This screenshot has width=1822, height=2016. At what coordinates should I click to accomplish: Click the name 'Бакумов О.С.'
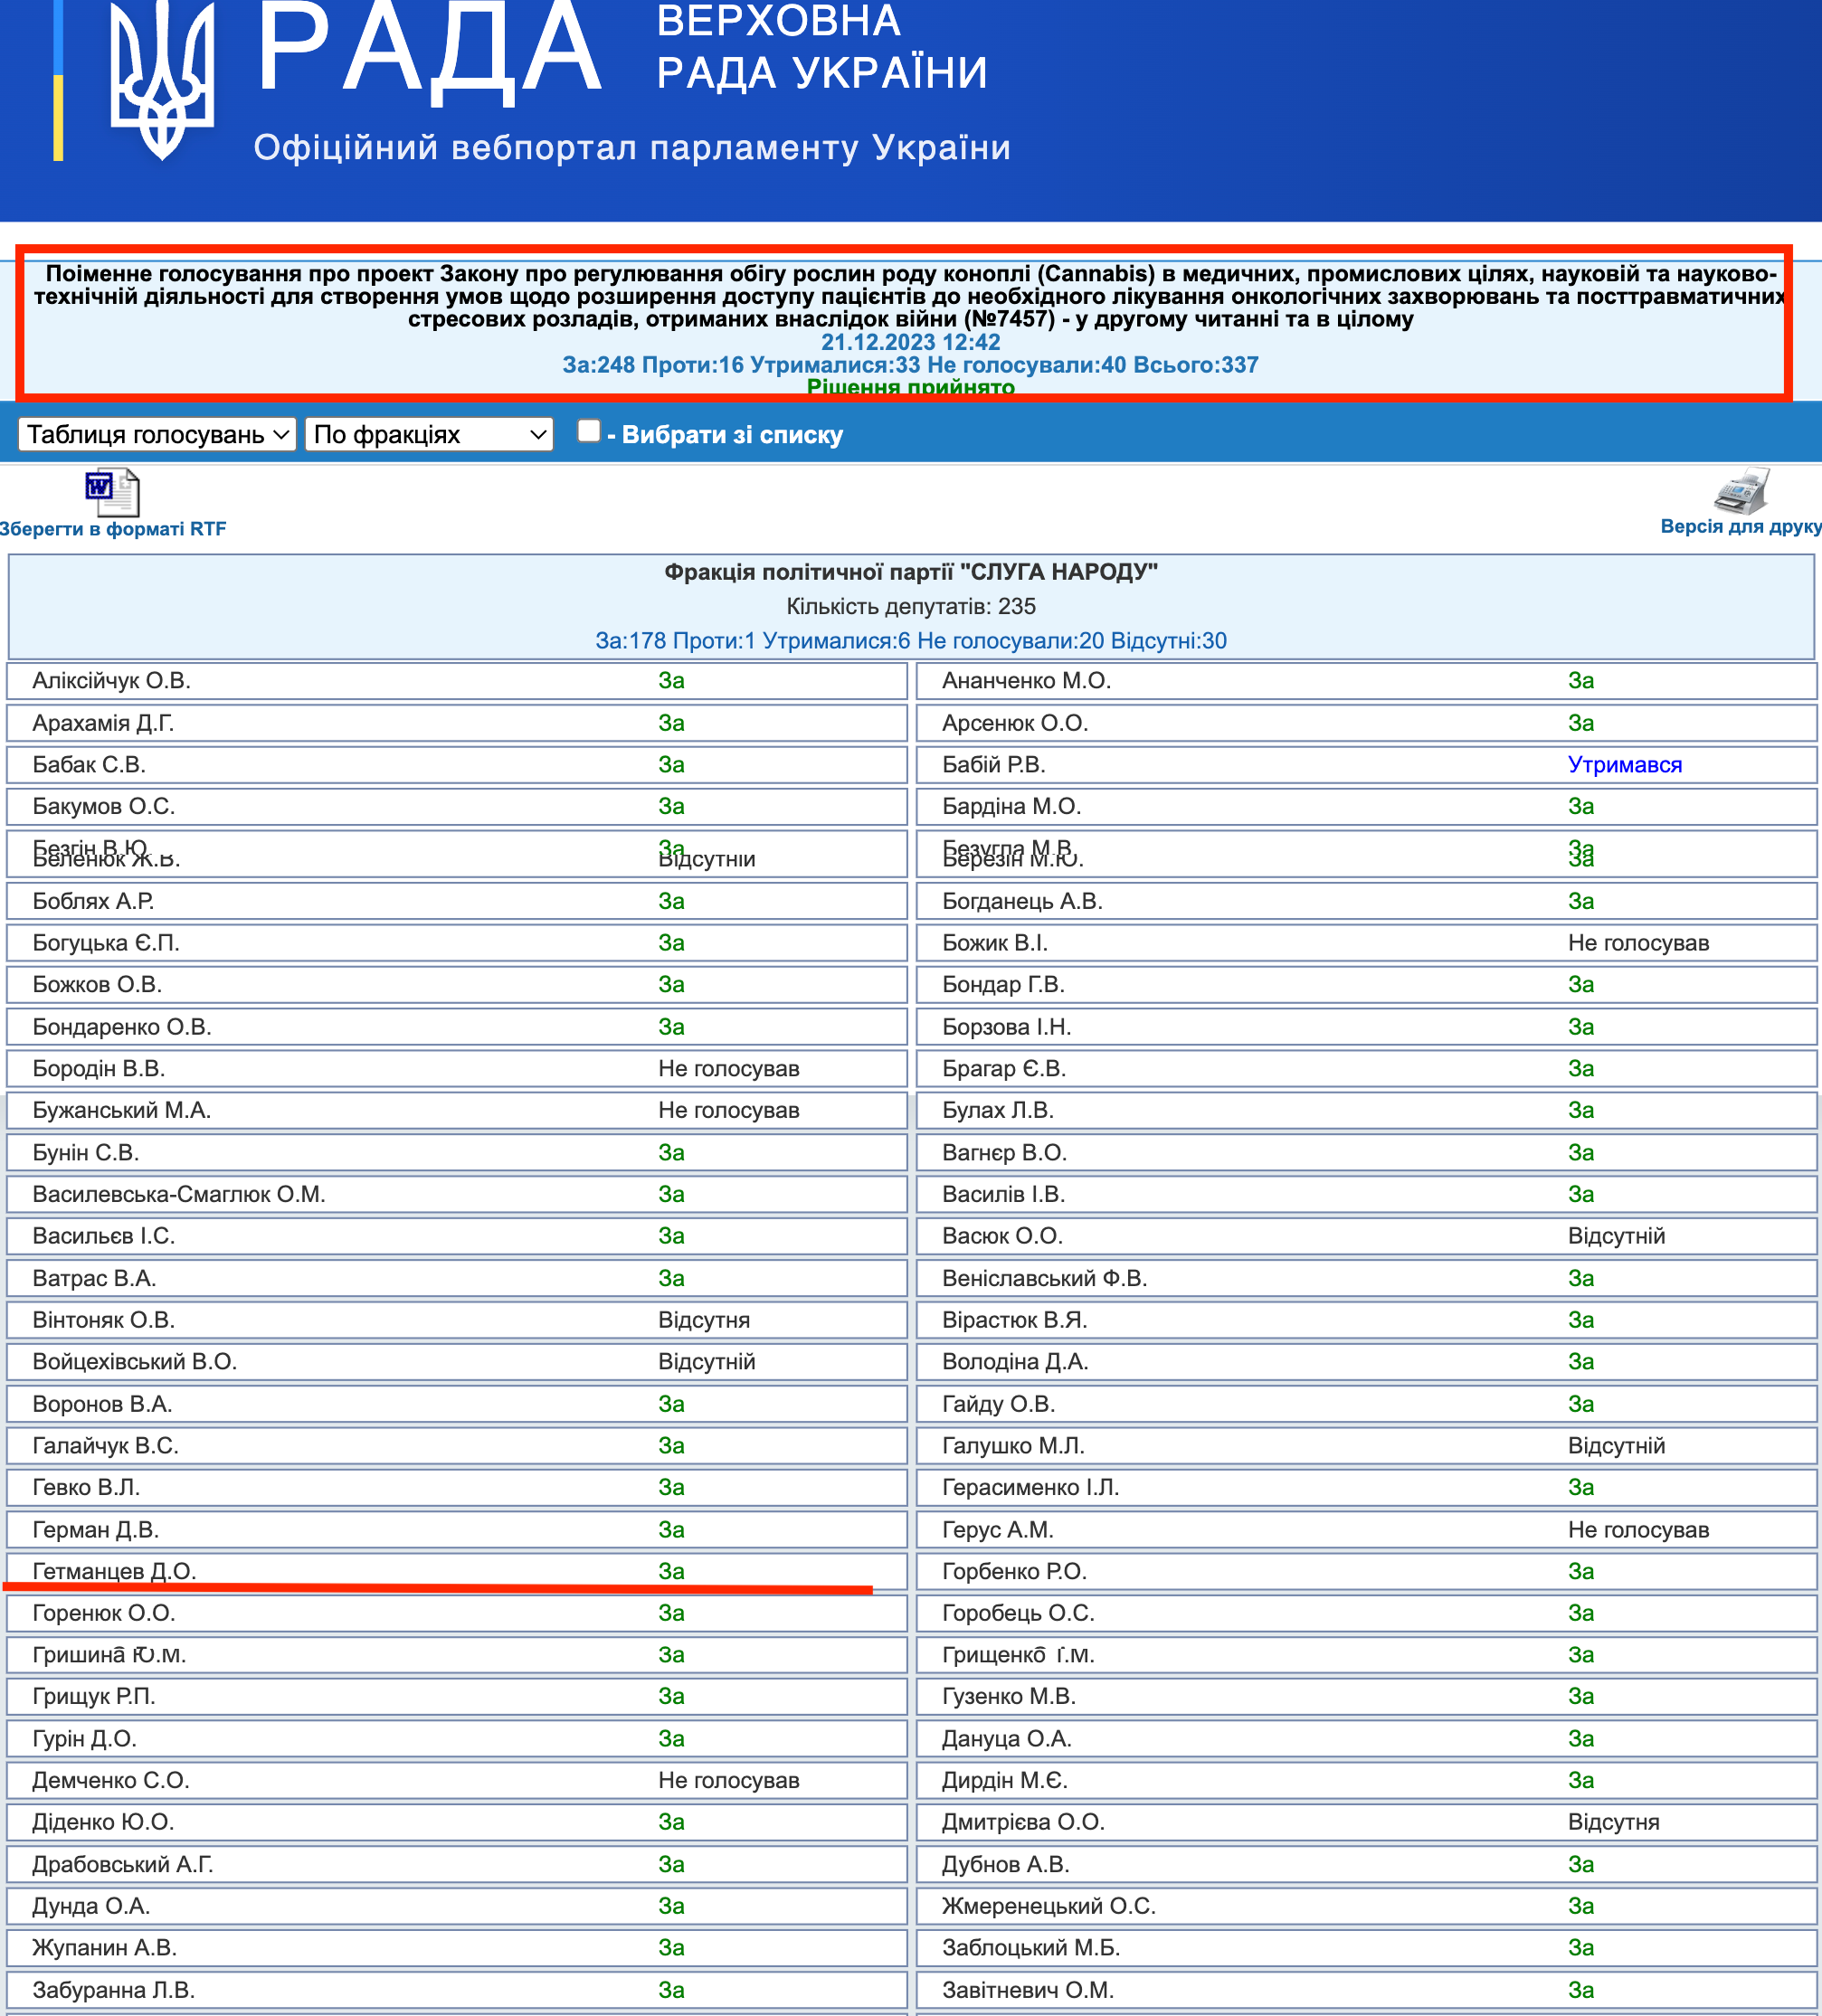point(103,806)
